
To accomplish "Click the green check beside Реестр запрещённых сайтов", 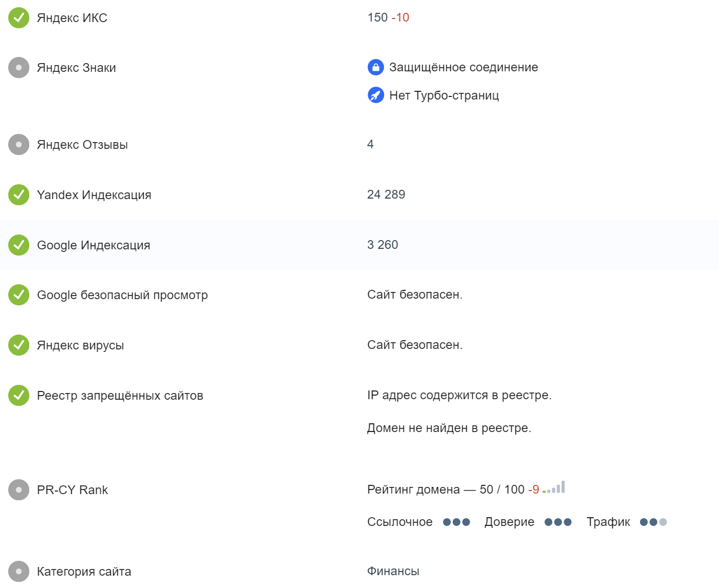I will (19, 396).
